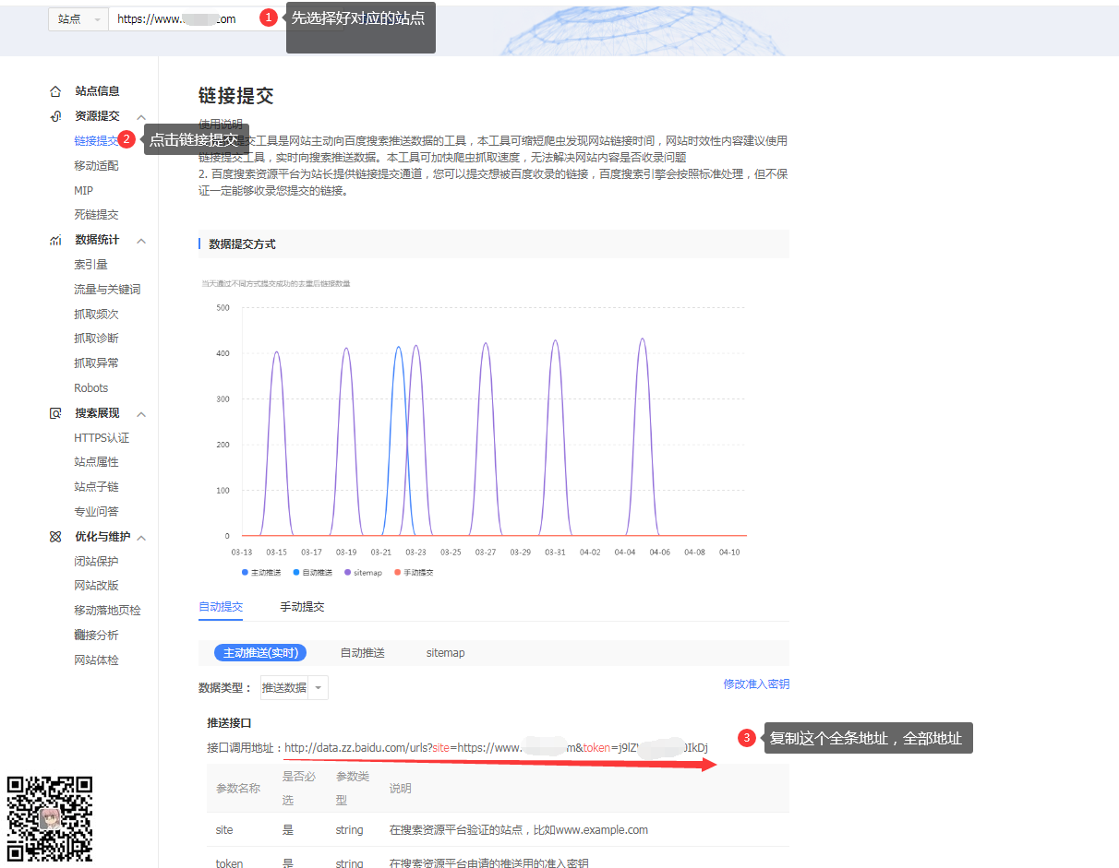
Task: Collapse the 数据统计 sidebar section
Action: point(140,239)
